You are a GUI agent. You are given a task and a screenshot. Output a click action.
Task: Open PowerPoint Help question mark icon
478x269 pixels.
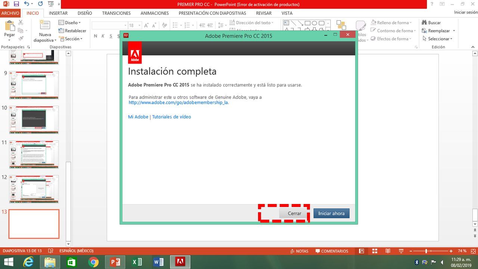point(432,4)
